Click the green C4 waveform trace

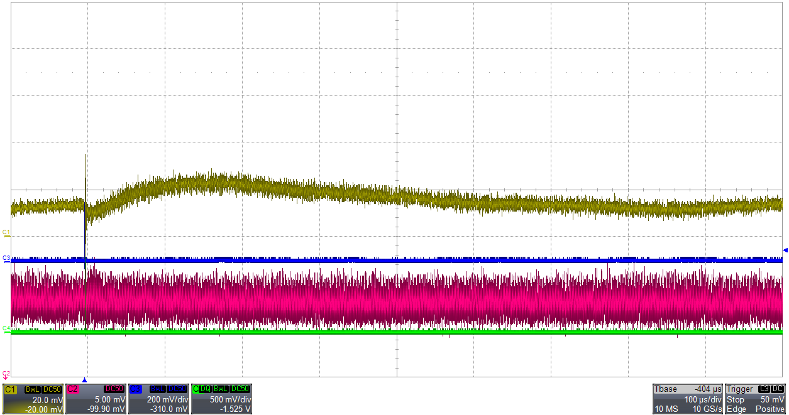396,331
